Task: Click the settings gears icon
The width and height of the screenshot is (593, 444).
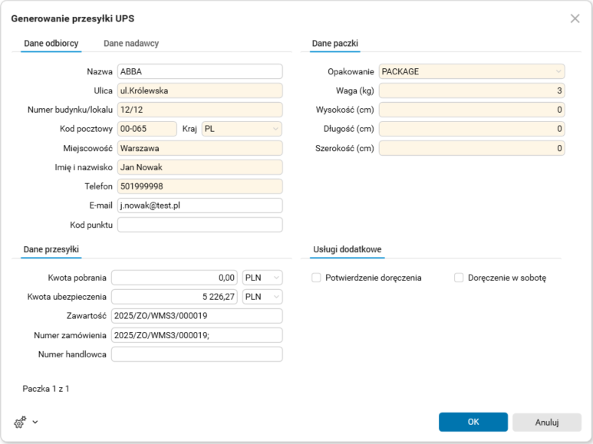Action: click(x=20, y=422)
